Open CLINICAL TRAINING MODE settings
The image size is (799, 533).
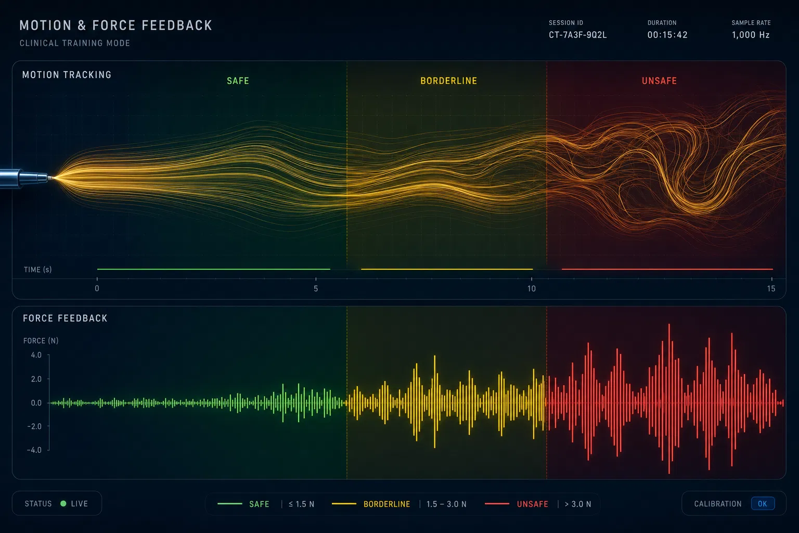tap(75, 43)
